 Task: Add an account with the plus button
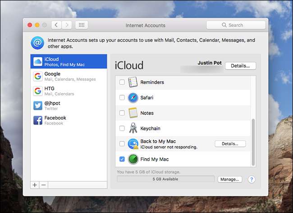(35, 185)
